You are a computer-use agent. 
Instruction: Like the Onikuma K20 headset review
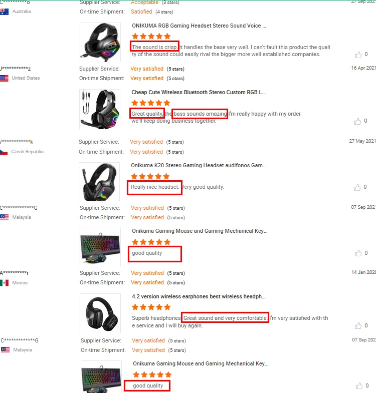tap(357, 187)
